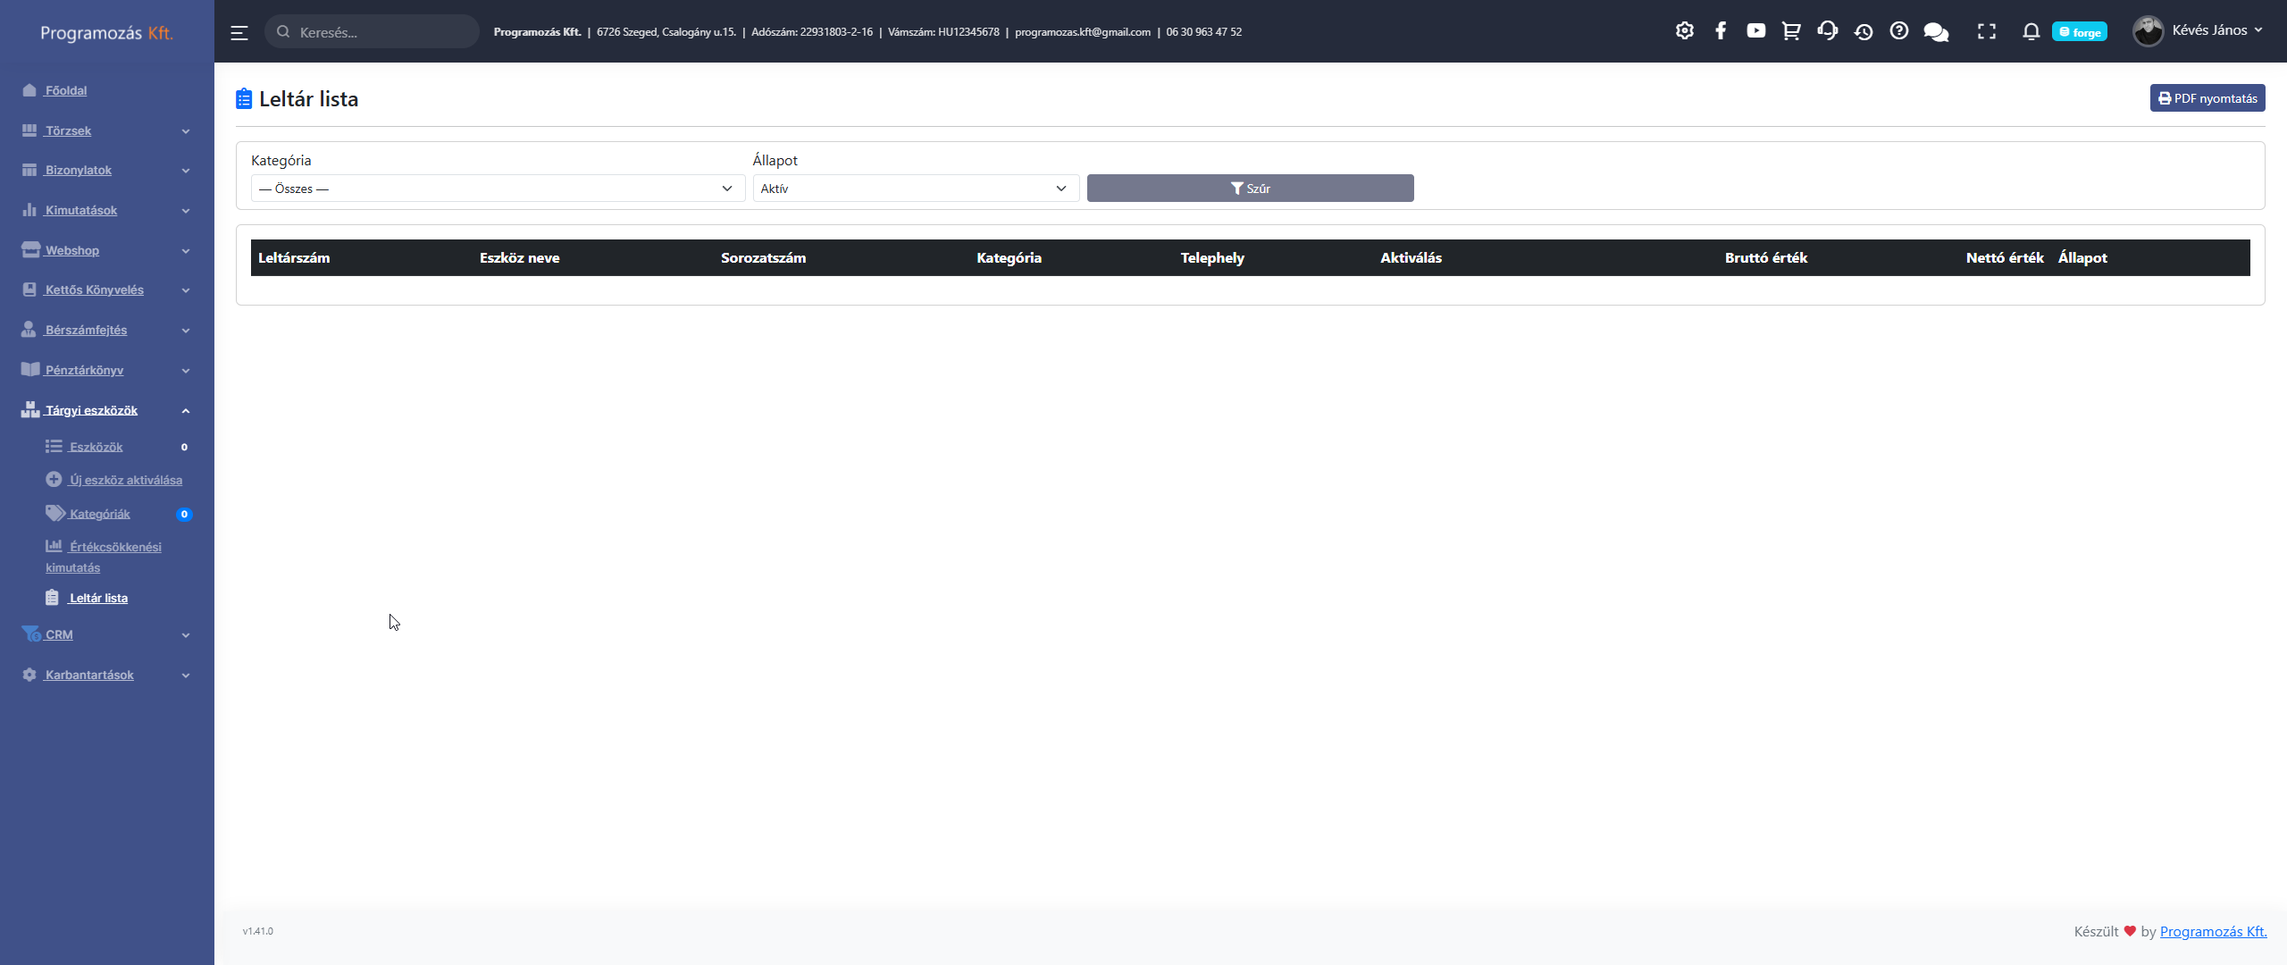
Task: Click the Karbantartások gear icon
Action: pyautogui.click(x=29, y=675)
